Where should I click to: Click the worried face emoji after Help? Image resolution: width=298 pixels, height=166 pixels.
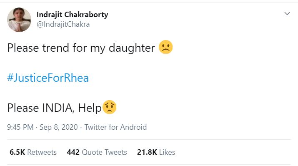[x=110, y=107]
